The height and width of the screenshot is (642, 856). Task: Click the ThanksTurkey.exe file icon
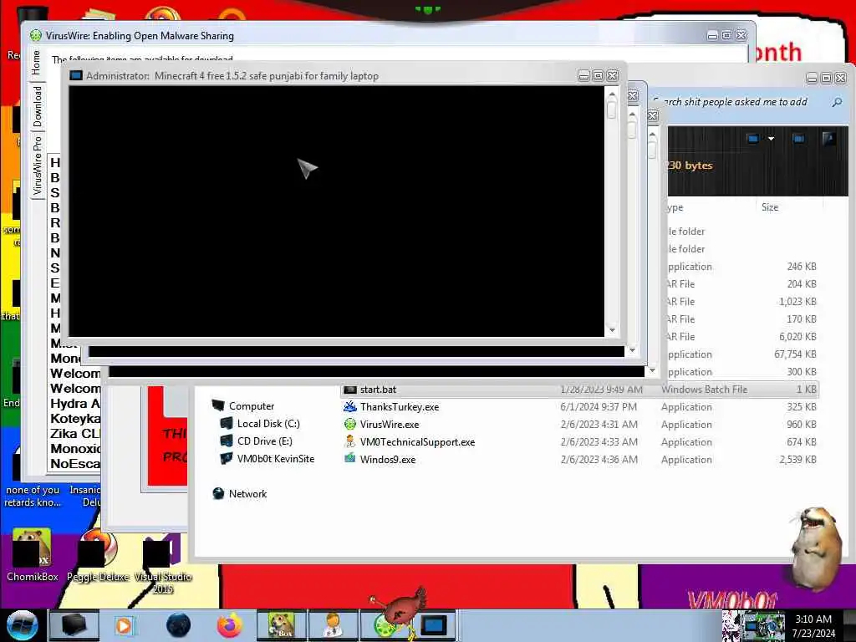350,407
